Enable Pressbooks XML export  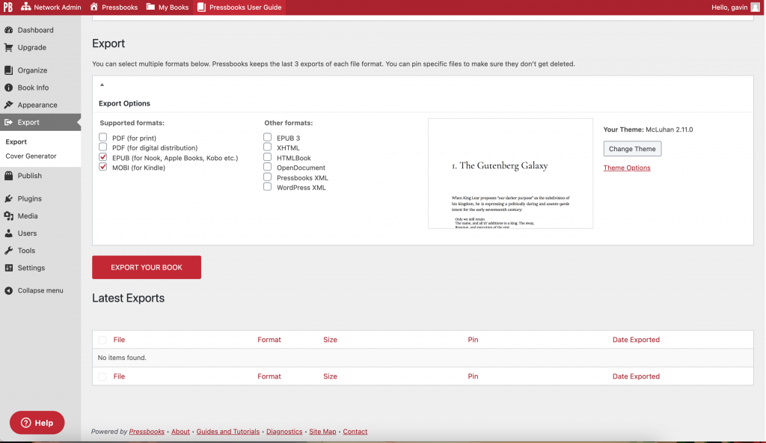[x=267, y=177]
